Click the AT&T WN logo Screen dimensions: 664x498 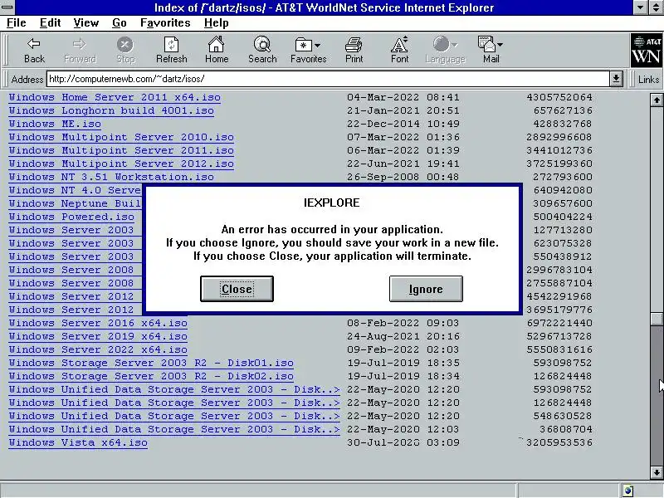point(647,51)
